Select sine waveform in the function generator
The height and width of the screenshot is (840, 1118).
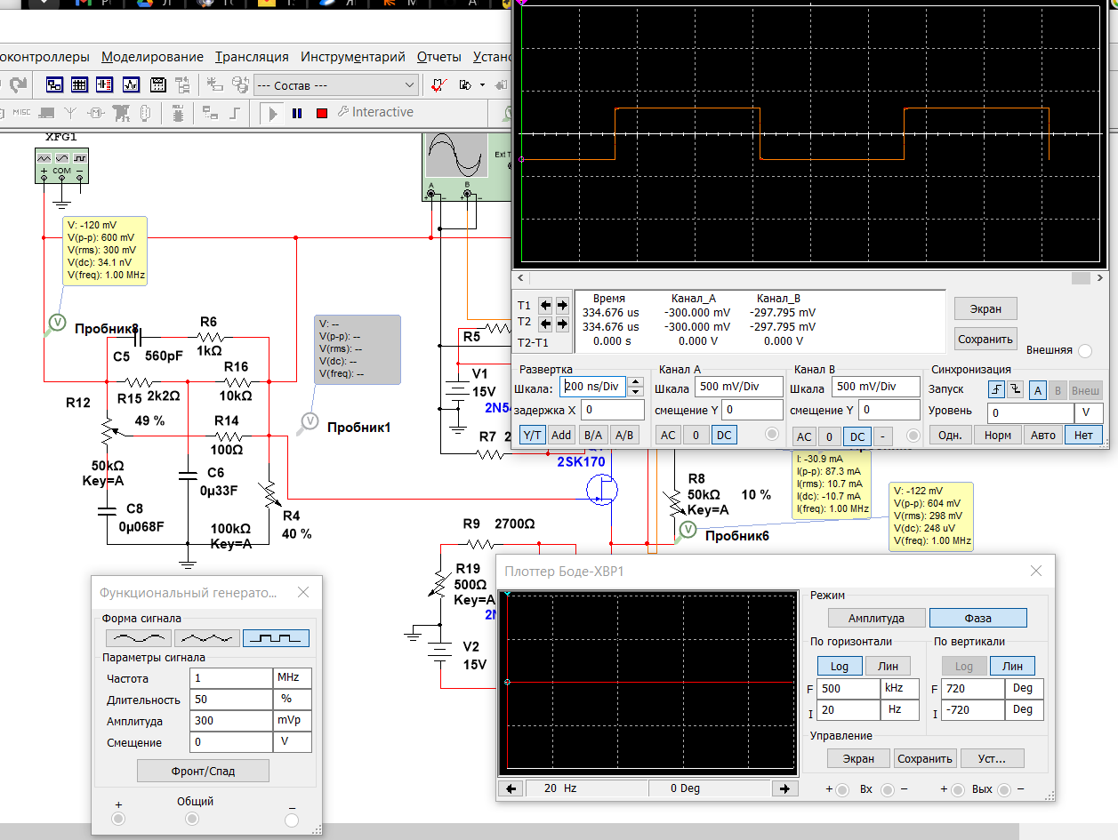[x=139, y=637]
